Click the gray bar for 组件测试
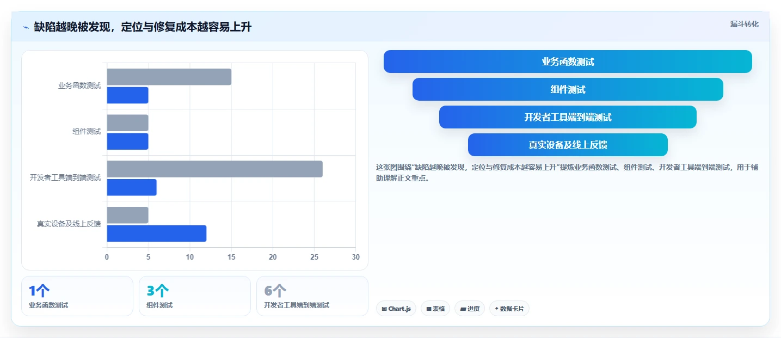 tap(127, 123)
